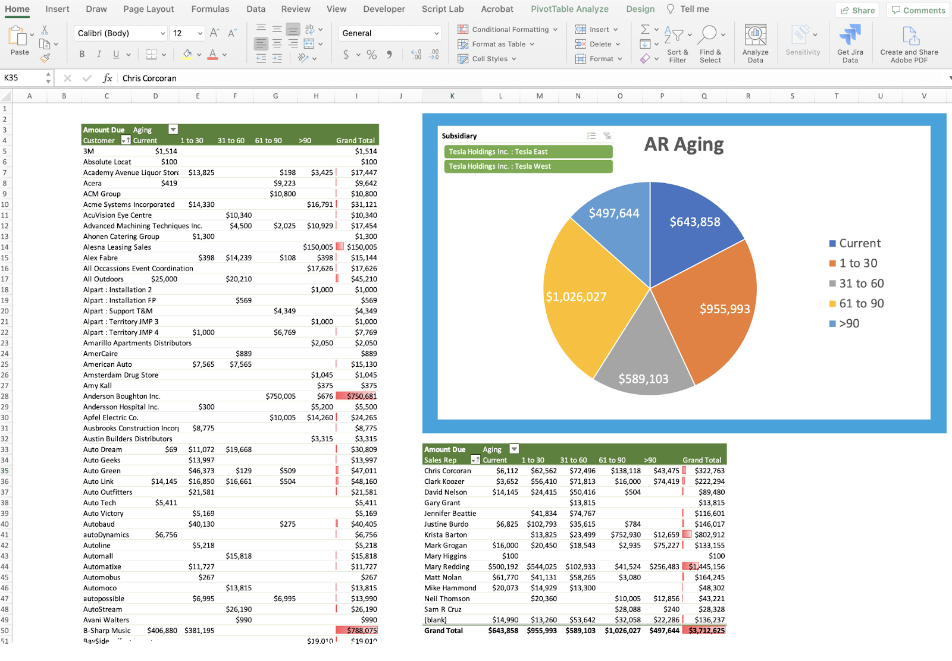Click Create and Share Adobe PDF
This screenshot has height=661, width=952.
click(909, 43)
